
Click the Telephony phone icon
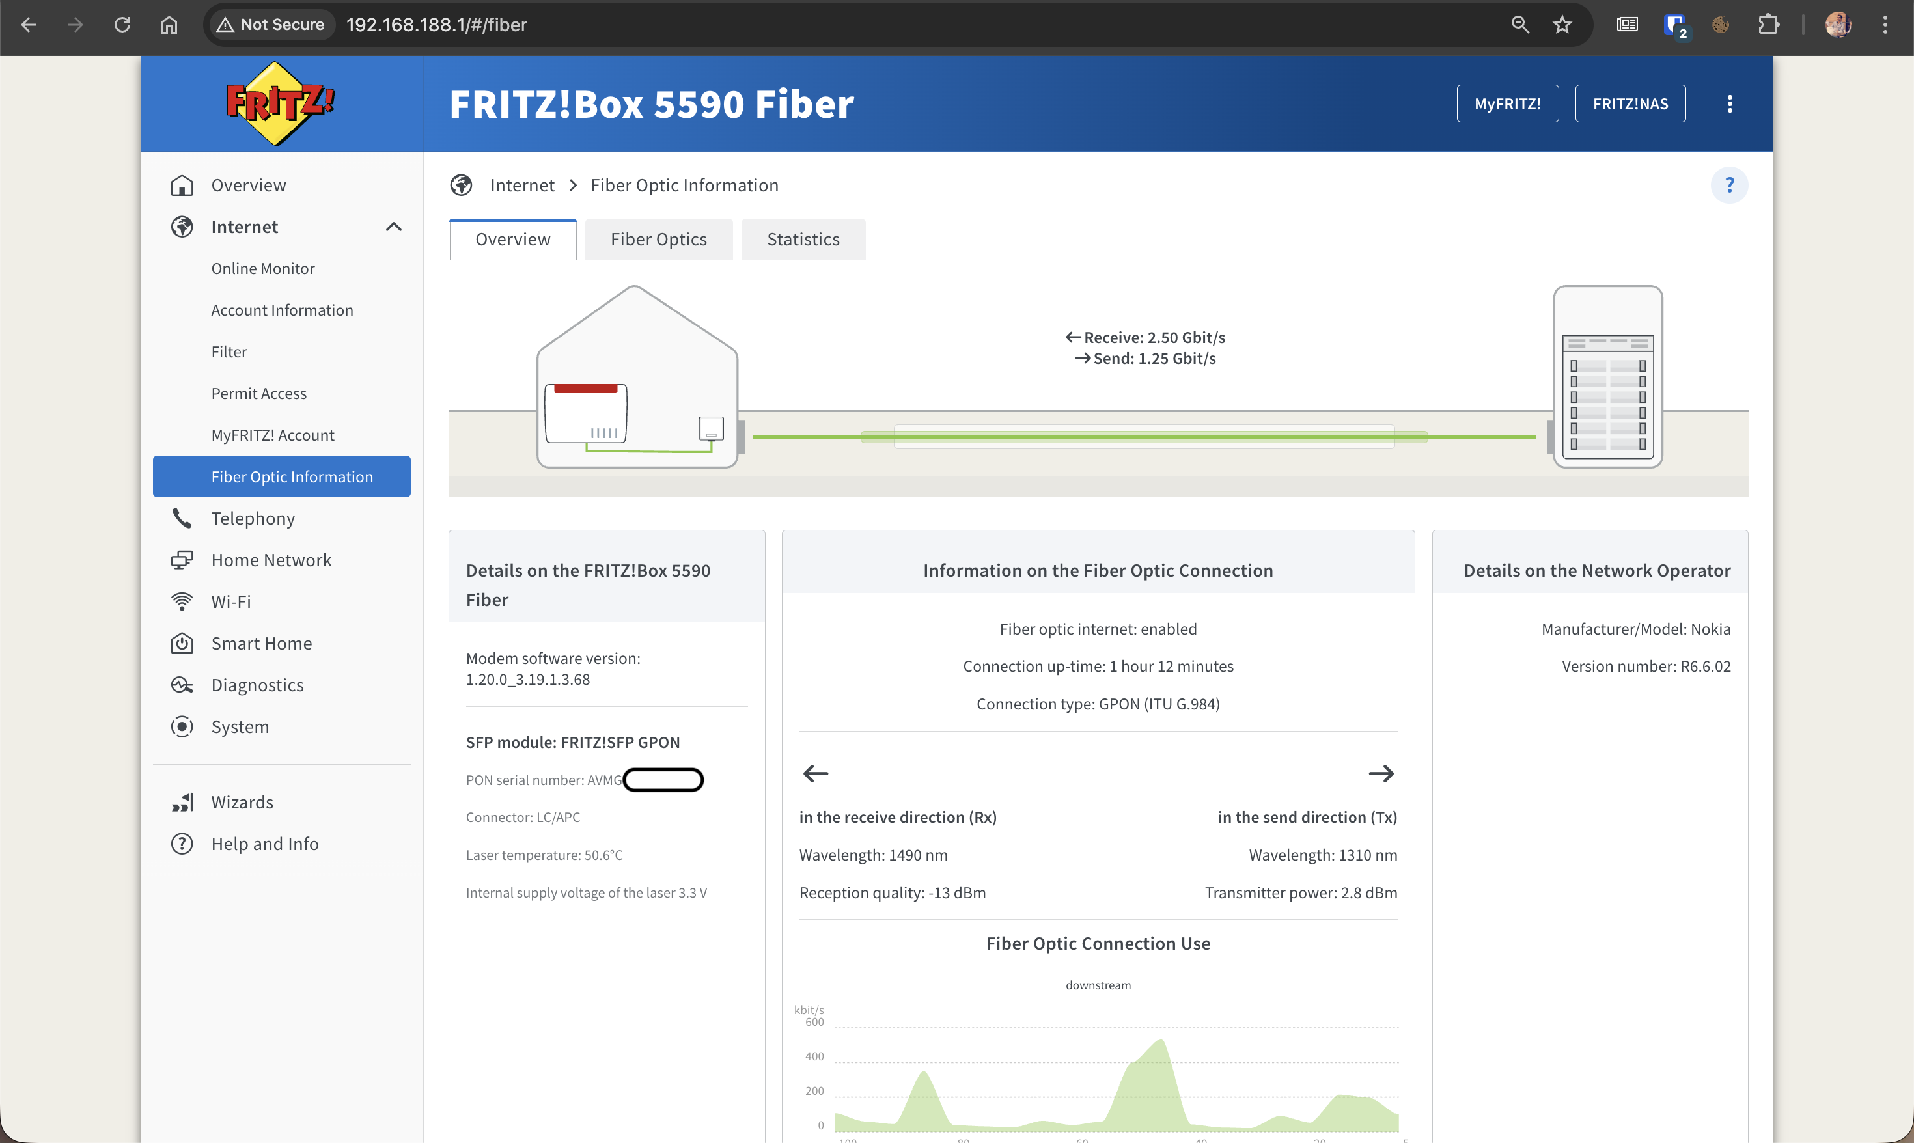click(x=182, y=518)
